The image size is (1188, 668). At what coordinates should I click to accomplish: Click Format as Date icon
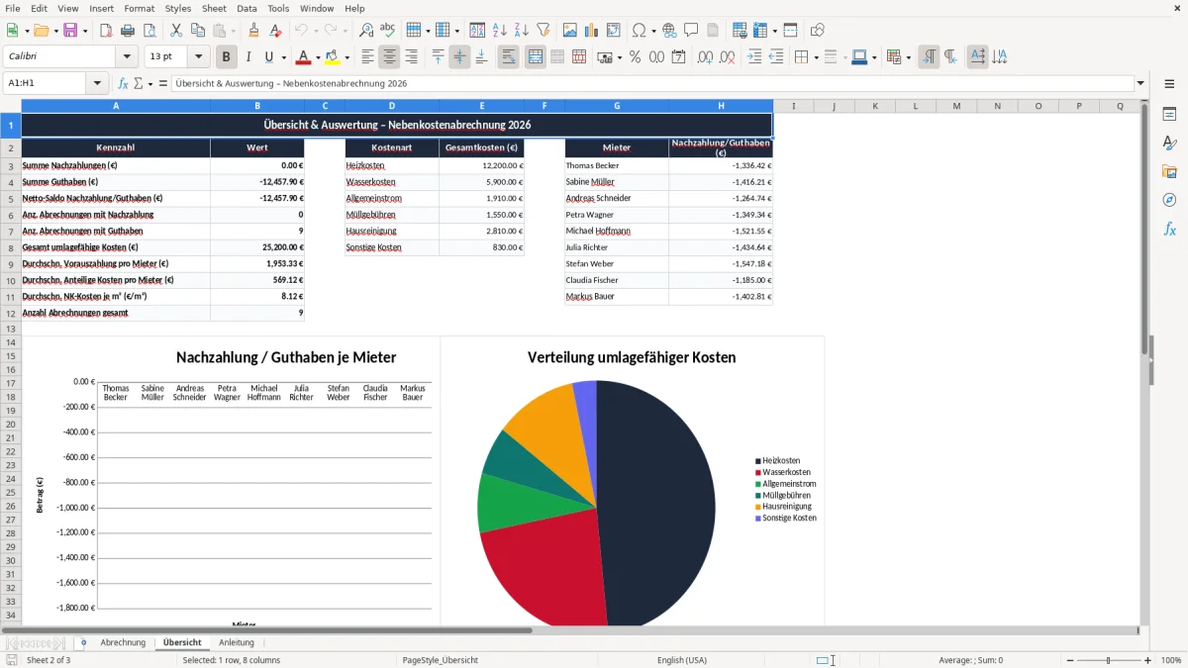[678, 57]
